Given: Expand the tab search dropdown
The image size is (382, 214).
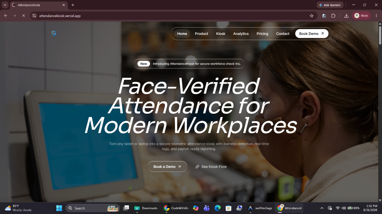Looking at the screenshot, I should (5, 5).
